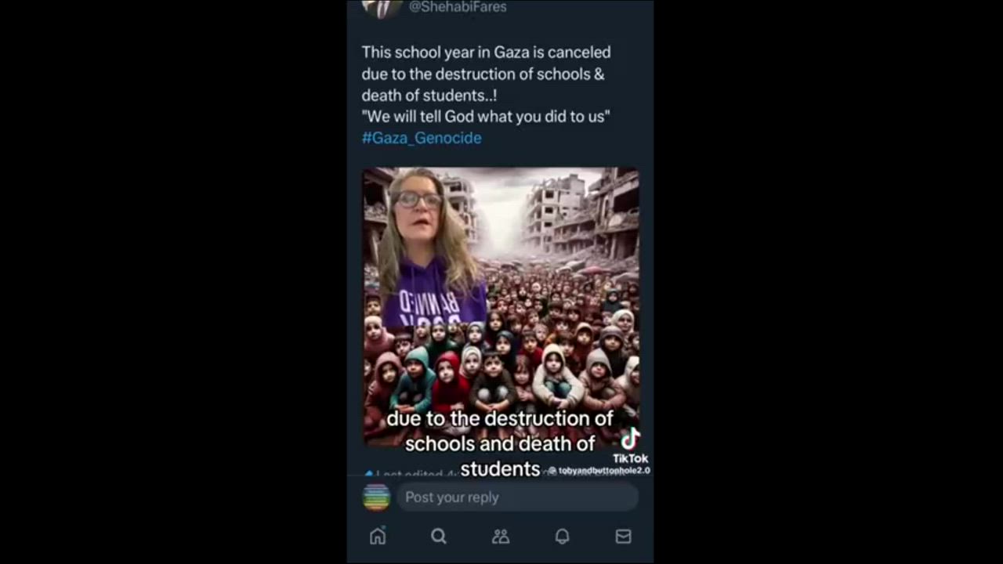Screen dimensions: 1003x564
Task: Open the Home tab in bottom navigation
Action: point(378,536)
